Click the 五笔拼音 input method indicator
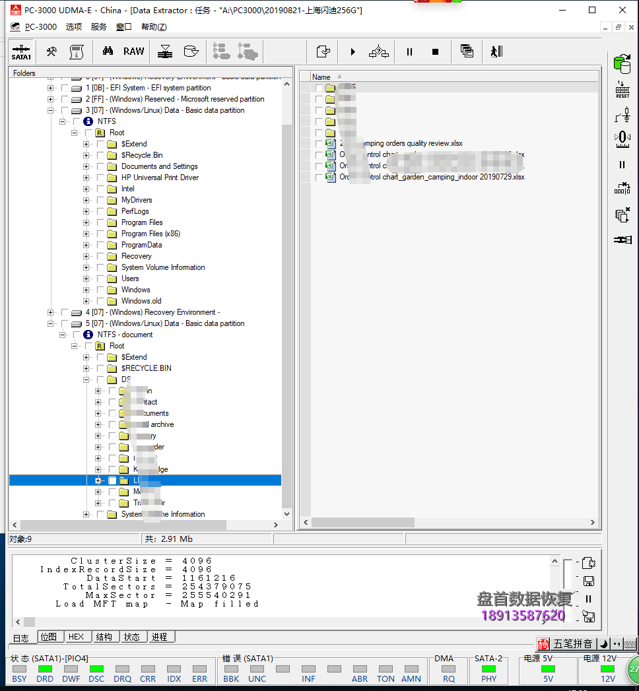The height and width of the screenshot is (691, 639). tap(572, 644)
